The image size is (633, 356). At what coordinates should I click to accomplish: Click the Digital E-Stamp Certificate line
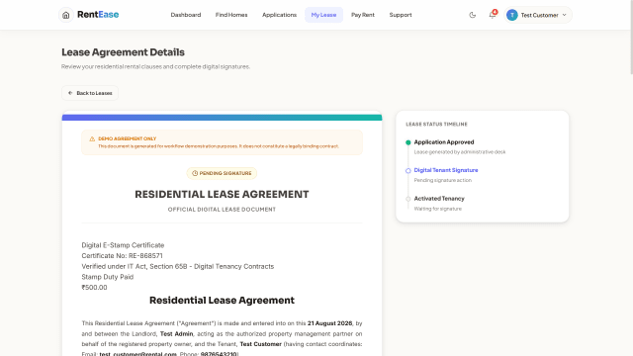click(x=123, y=245)
